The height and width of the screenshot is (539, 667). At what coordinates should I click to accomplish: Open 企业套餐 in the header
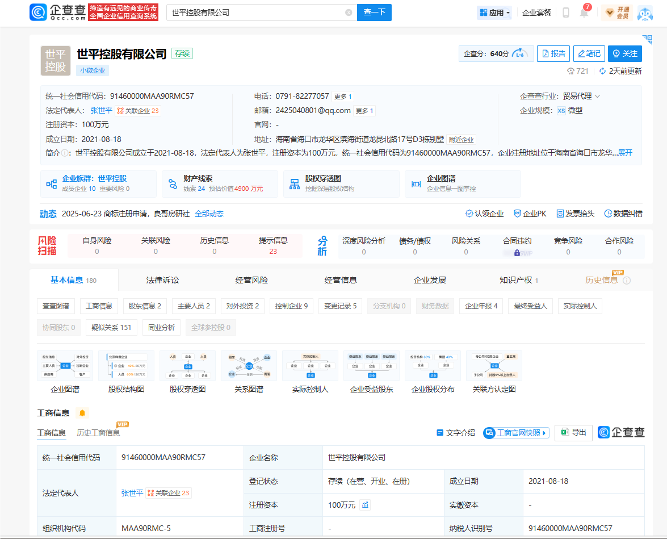[536, 12]
